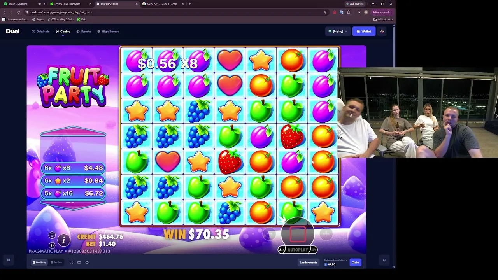498x280 pixels.
Task: Click the $6.72 plum x16 win row
Action: pyautogui.click(x=73, y=193)
